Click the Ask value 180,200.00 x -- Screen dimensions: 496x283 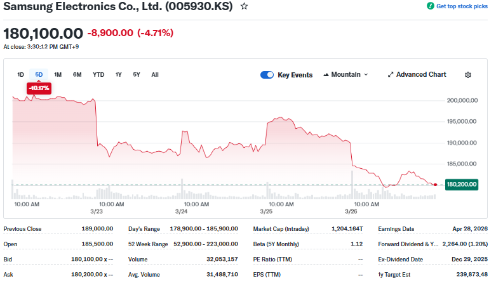click(92, 275)
